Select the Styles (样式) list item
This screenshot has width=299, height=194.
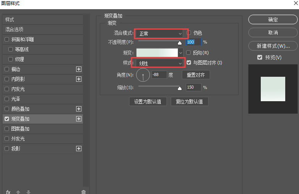coord(43,19)
